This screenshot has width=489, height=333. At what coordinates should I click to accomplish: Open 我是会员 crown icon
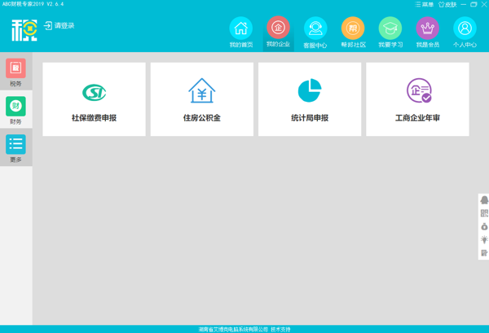pyautogui.click(x=428, y=29)
